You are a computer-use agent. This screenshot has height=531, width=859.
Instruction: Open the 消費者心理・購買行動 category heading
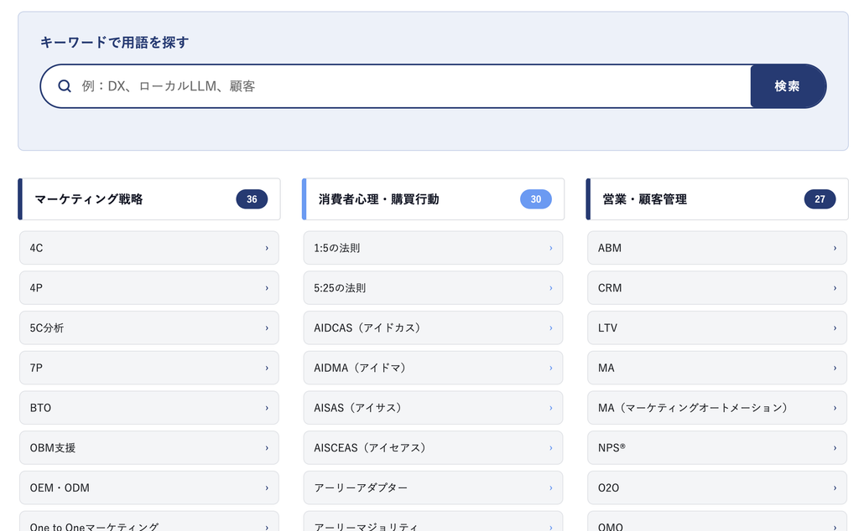coord(433,199)
